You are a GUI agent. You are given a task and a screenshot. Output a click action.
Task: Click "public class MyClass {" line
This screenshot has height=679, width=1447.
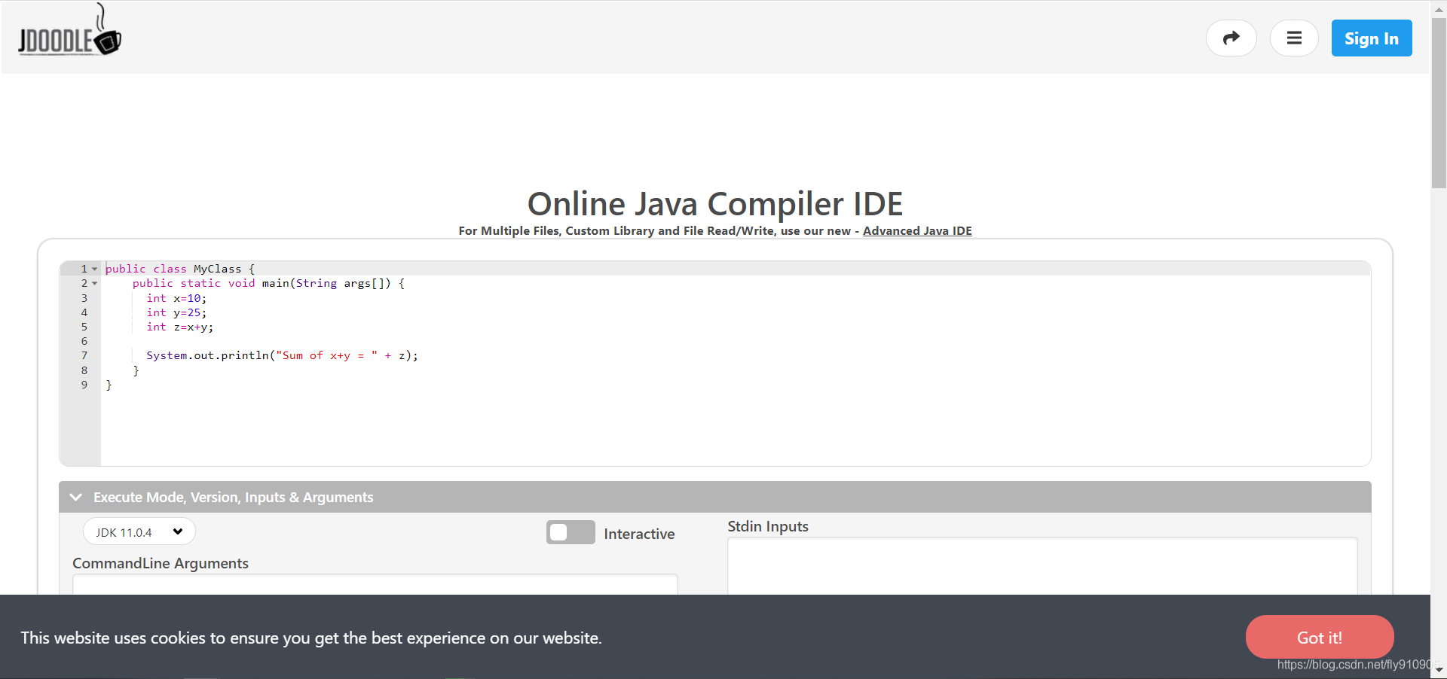point(180,269)
